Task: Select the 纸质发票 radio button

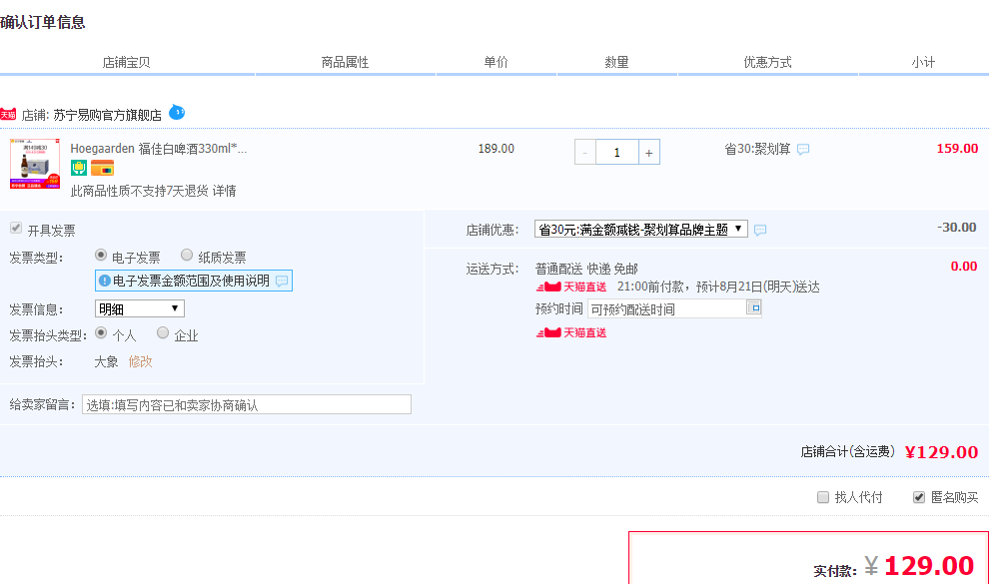Action: (x=187, y=256)
